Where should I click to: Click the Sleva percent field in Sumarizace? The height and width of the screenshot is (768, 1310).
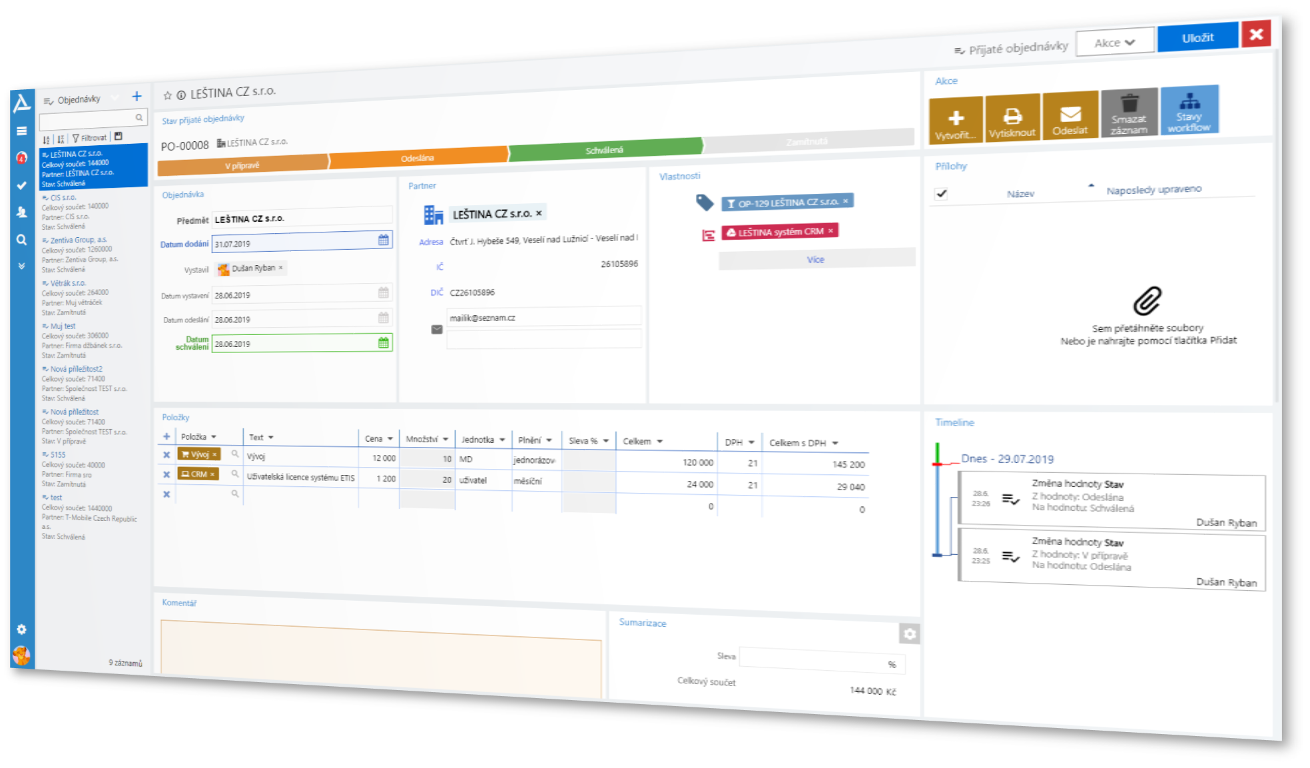pyautogui.click(x=822, y=660)
